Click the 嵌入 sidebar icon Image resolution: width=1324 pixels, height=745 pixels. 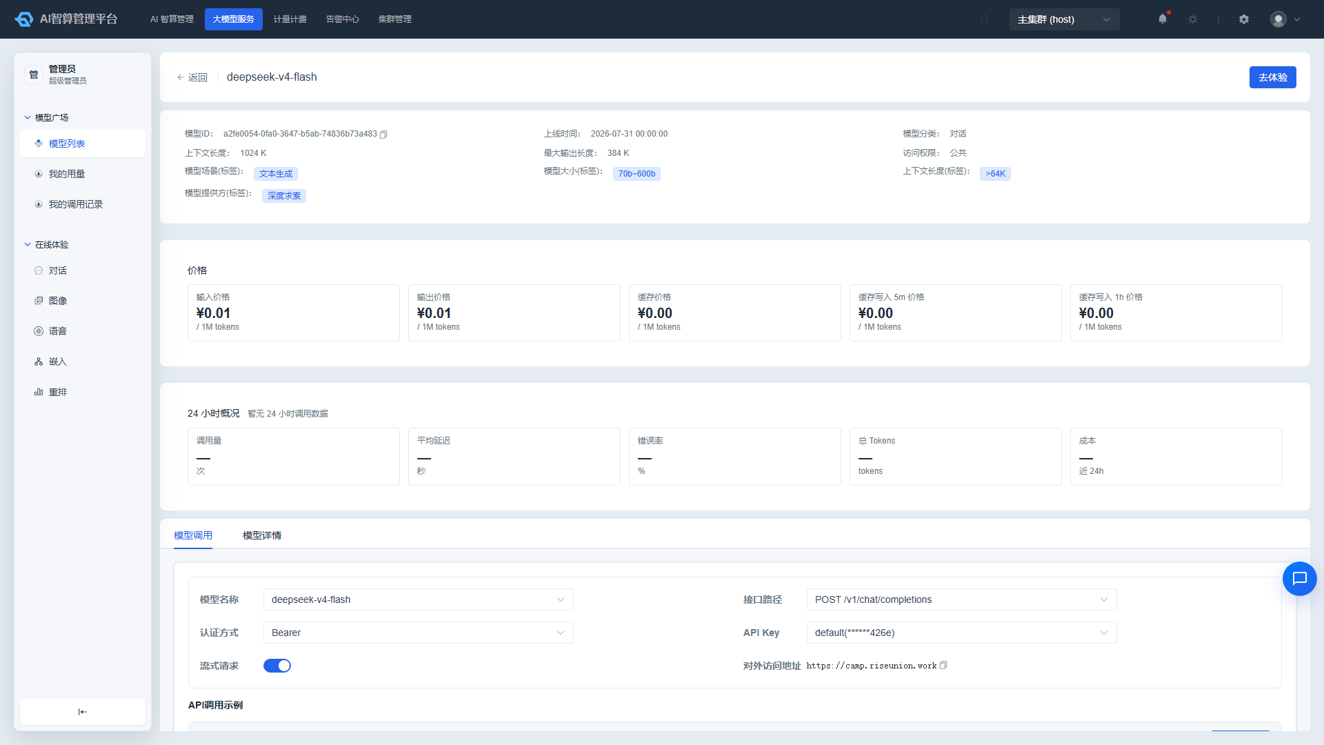coord(39,361)
